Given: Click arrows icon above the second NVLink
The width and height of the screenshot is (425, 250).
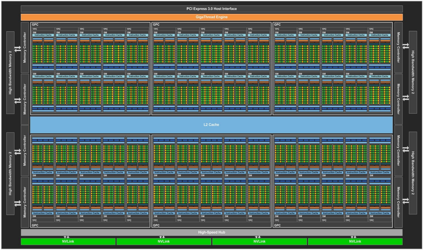Looking at the screenshot, I should 162,237.
